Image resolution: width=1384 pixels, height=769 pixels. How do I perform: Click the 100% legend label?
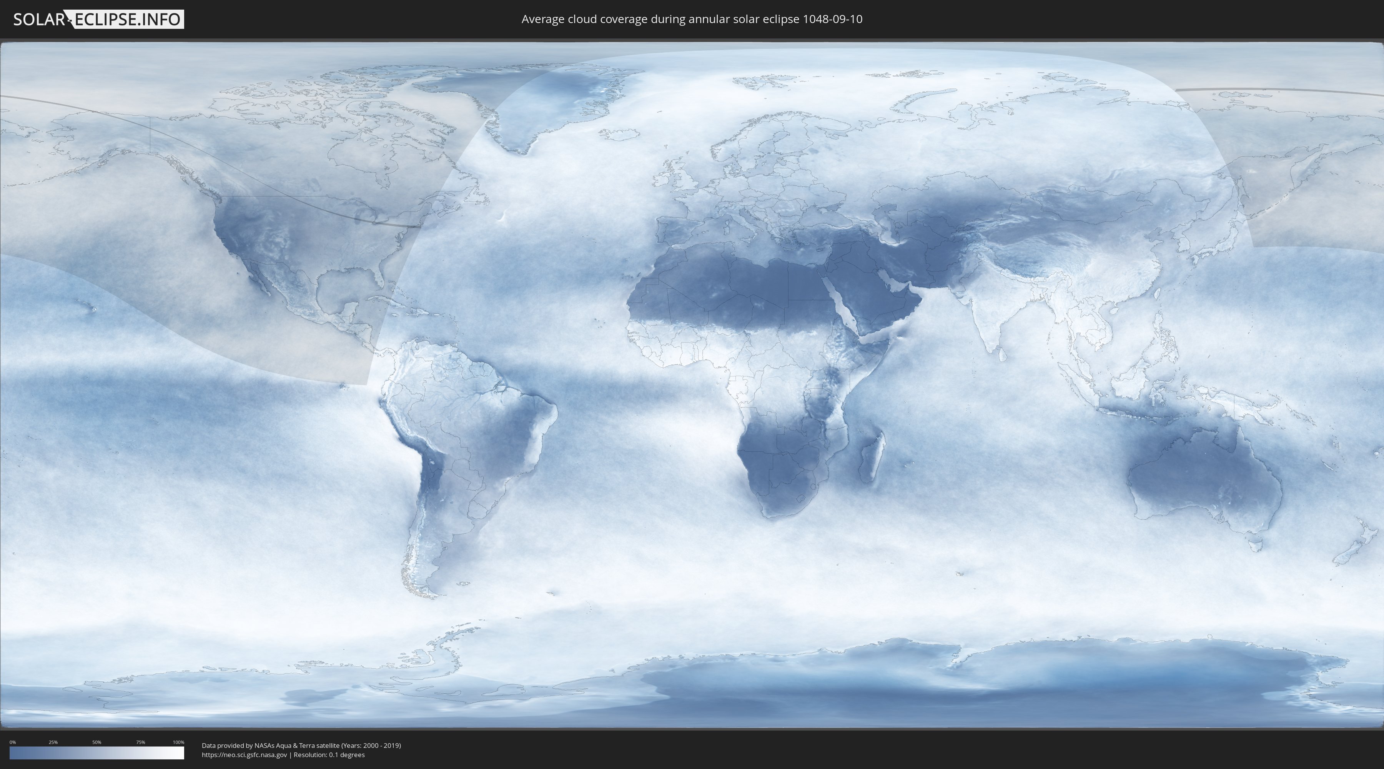click(x=178, y=742)
